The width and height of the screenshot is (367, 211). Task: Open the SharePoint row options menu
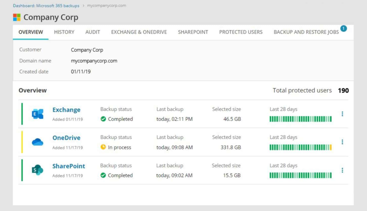(343, 170)
